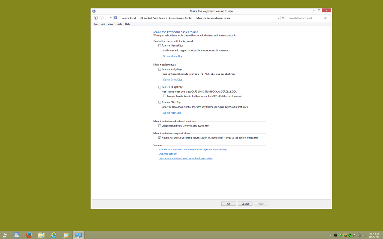Viewport: 383px width, 239px height.
Task: Expand the address bar history dropdown
Action: coord(278,18)
